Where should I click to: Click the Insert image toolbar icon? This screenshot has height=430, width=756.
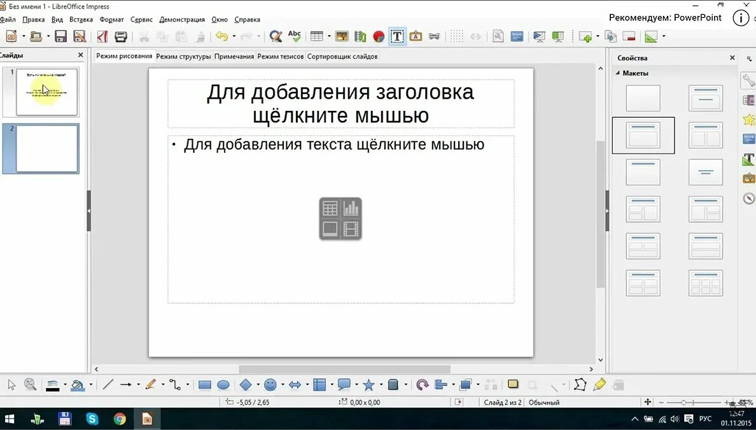(x=342, y=36)
